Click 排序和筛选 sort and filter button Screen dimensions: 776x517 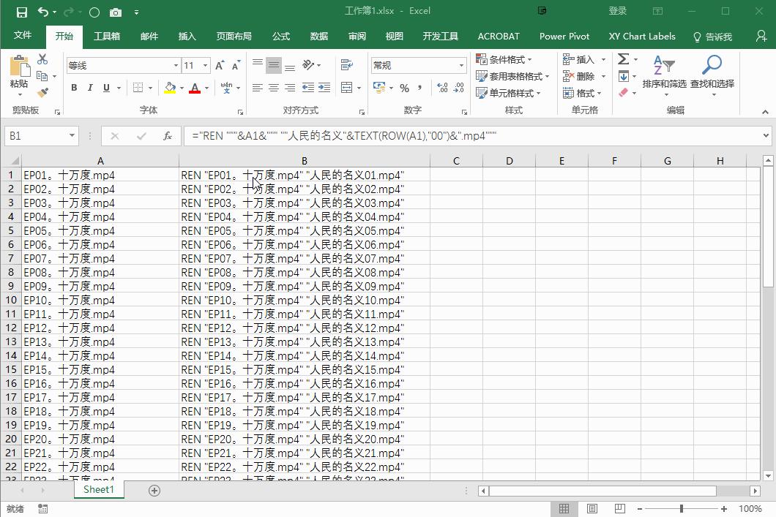point(664,75)
